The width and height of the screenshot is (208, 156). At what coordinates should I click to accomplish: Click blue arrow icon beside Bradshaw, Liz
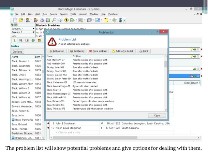pyautogui.click(x=13, y=138)
